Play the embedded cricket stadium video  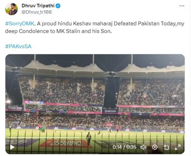[x=12, y=147]
